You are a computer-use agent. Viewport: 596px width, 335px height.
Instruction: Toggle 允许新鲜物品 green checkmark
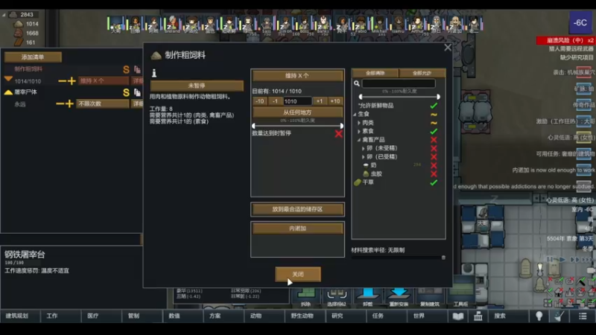[x=434, y=106]
